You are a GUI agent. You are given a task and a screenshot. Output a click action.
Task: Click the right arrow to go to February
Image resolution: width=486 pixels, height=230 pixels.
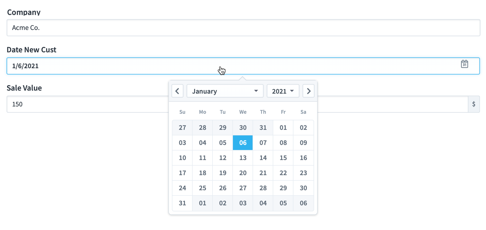click(x=308, y=91)
